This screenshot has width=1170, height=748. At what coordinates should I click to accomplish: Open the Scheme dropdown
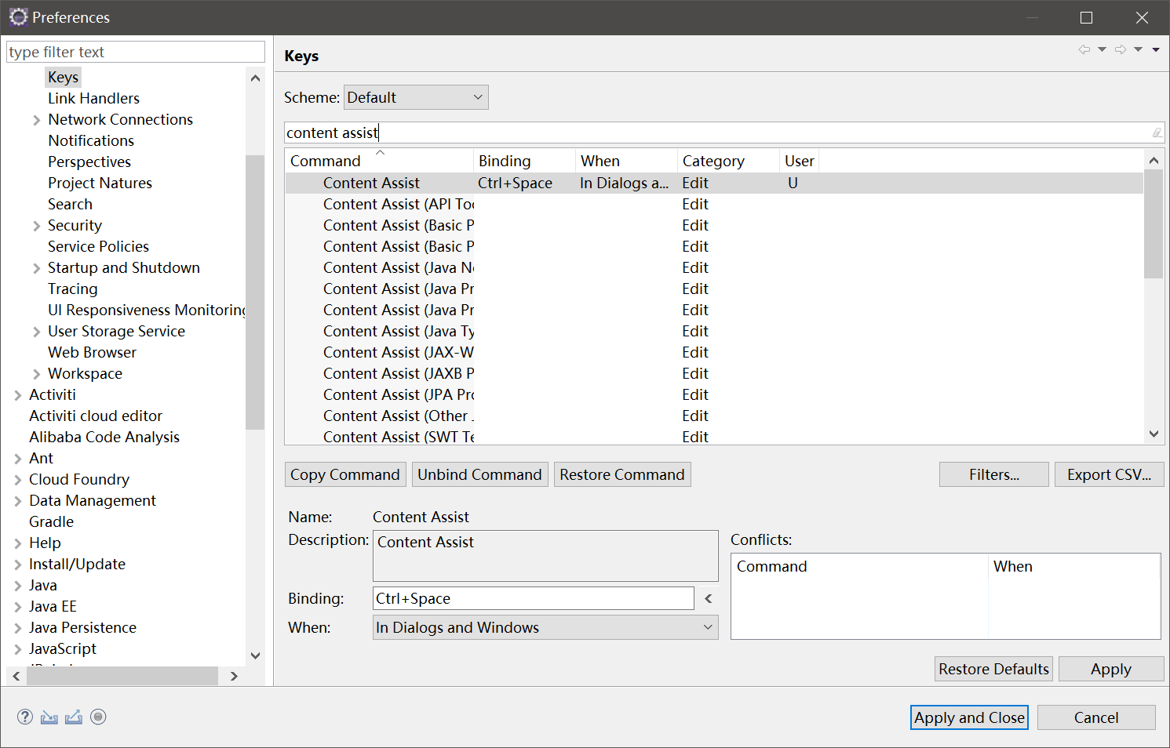(416, 97)
